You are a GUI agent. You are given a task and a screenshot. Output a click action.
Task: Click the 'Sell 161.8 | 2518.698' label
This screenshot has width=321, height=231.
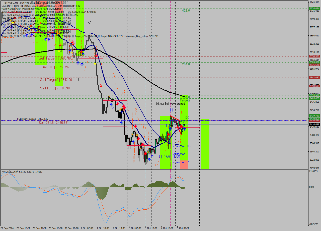[55, 88]
